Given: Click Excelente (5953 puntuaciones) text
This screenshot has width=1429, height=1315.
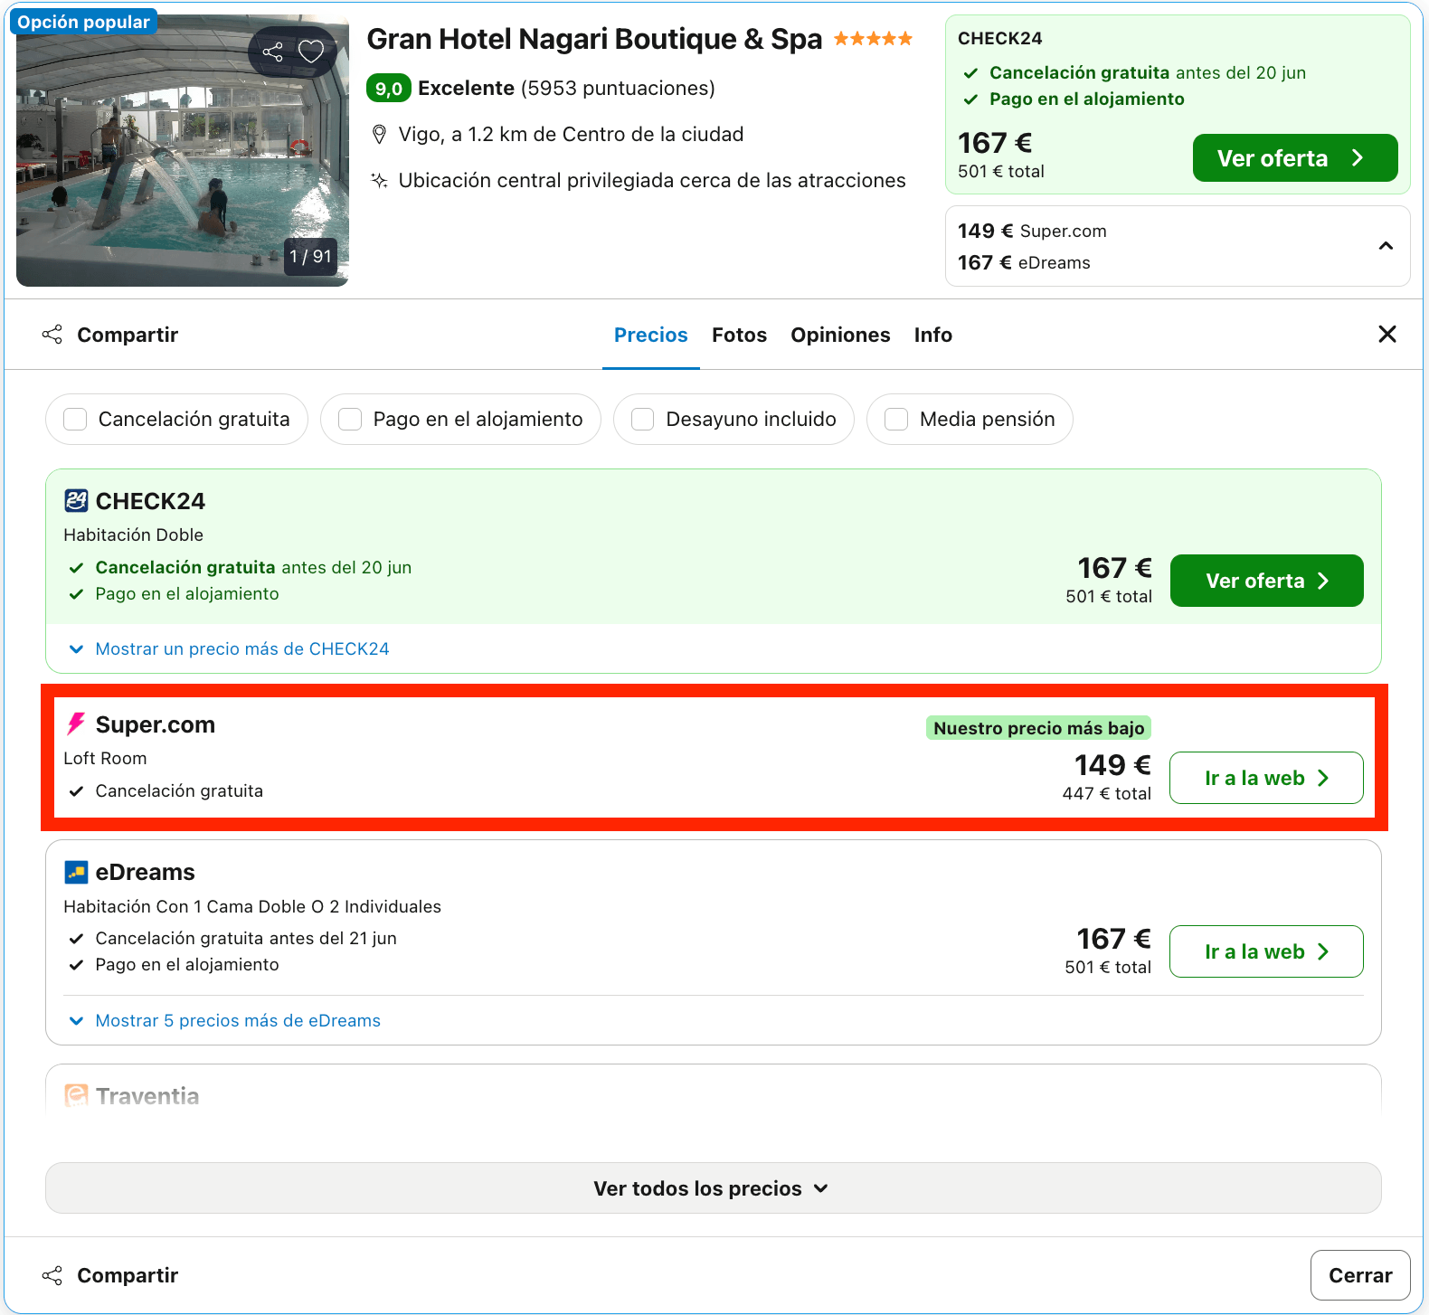Looking at the screenshot, I should pos(566,89).
